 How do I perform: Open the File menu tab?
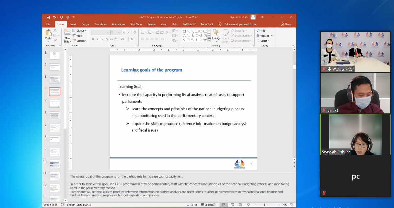(48, 24)
